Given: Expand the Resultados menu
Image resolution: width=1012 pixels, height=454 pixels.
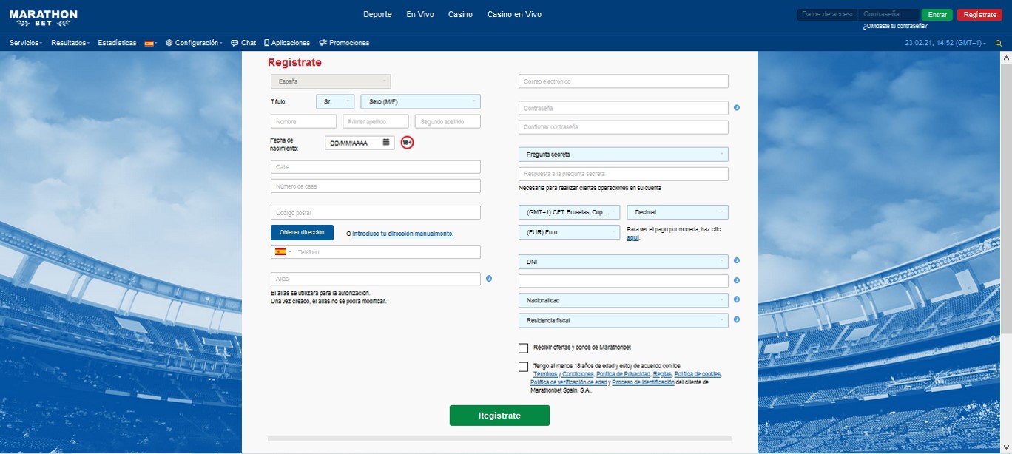Looking at the screenshot, I should pyautogui.click(x=70, y=43).
